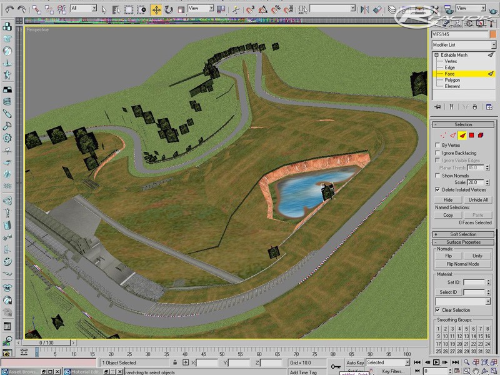Uncheck Delete Isolated Vertices

click(x=437, y=189)
